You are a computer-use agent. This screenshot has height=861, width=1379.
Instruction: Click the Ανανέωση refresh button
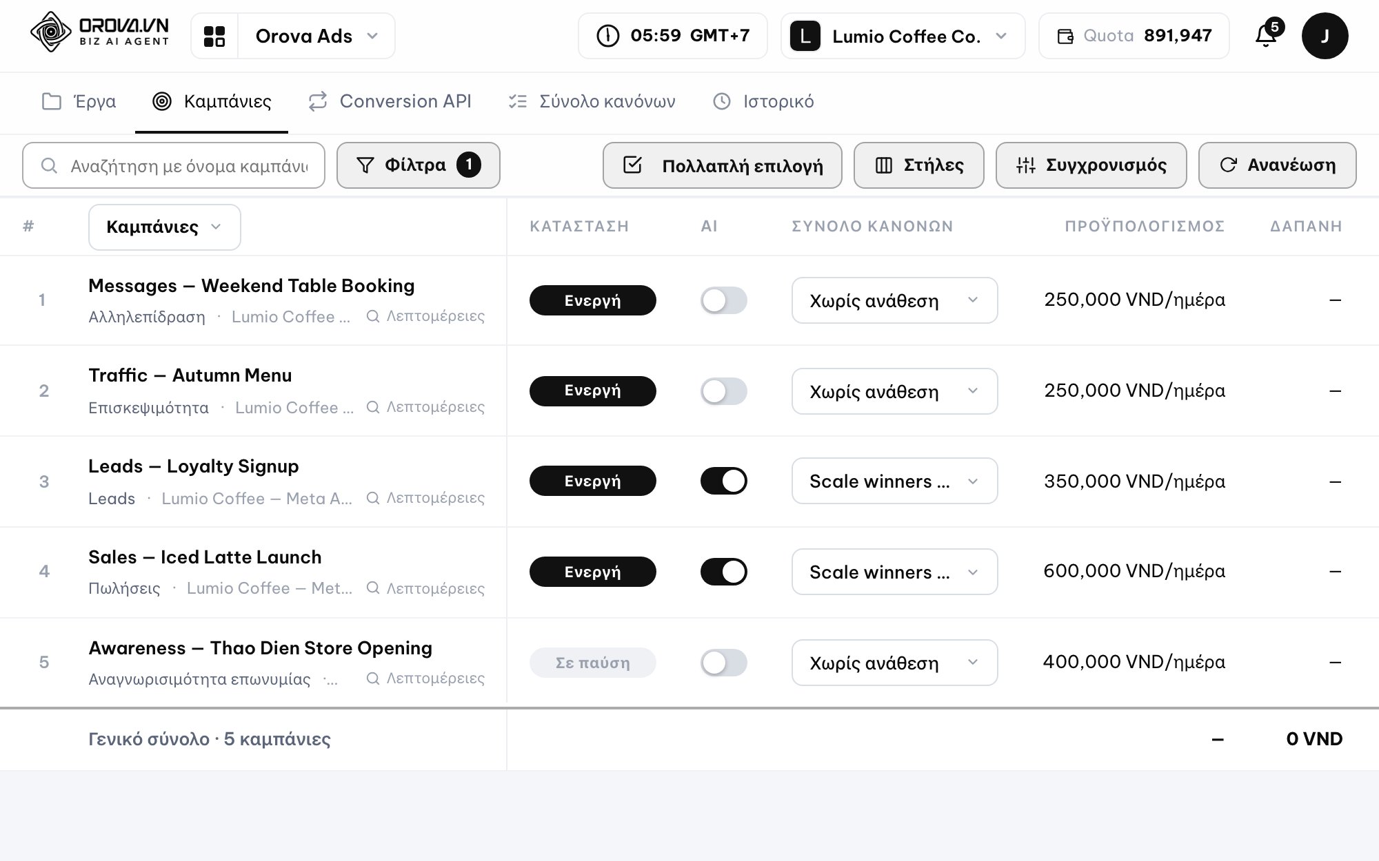click(1277, 165)
